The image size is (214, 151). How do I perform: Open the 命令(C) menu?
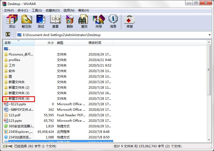click(x=23, y=11)
